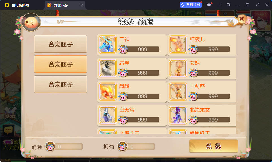
Task: Tap the 麒麟 fire beast icon
Action: click(x=107, y=92)
